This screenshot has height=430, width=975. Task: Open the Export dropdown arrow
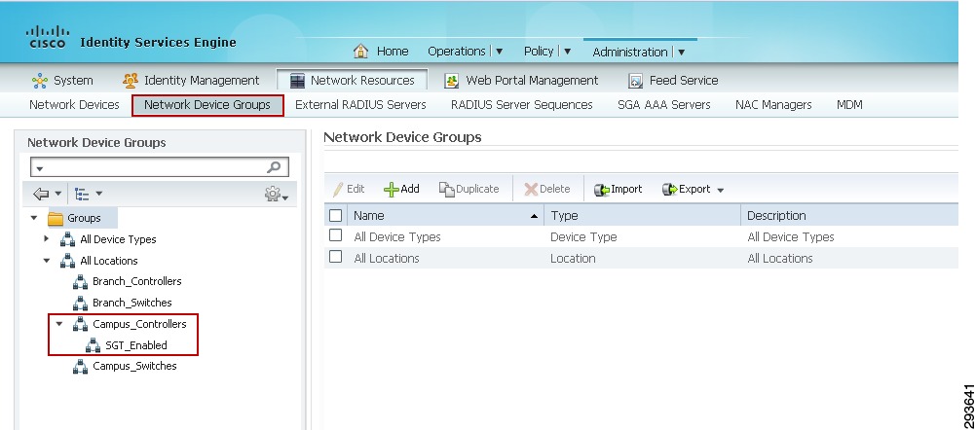(x=721, y=190)
